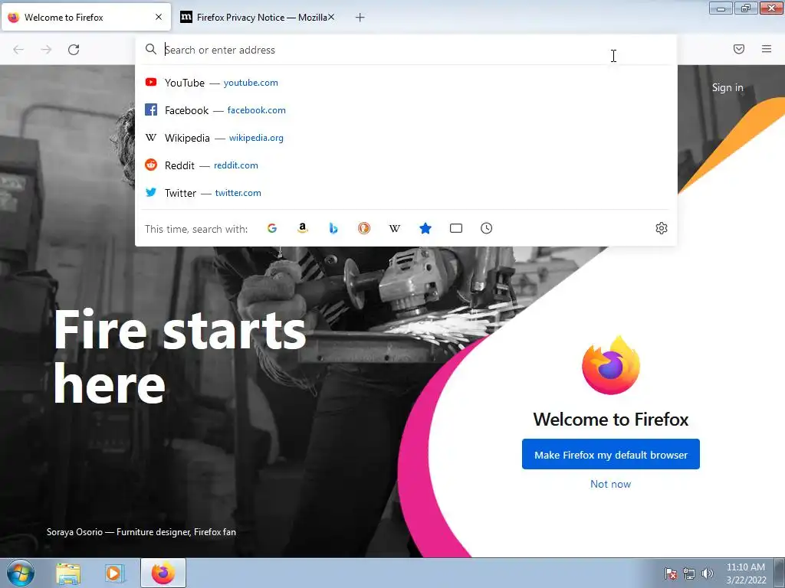Viewport: 785px width, 588px height.
Task: Click the Soraya Osorio photo credit text
Action: pos(141,532)
